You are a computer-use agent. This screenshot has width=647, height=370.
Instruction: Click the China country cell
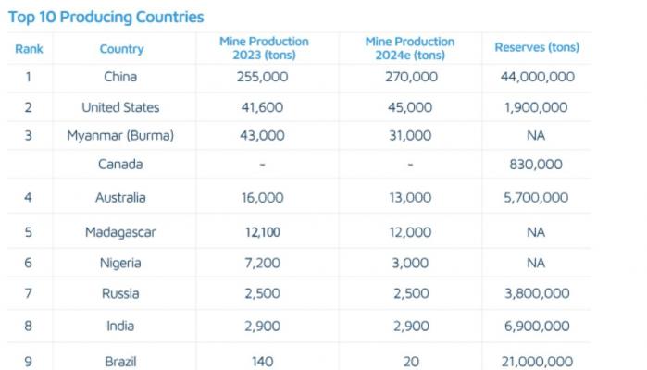120,78
